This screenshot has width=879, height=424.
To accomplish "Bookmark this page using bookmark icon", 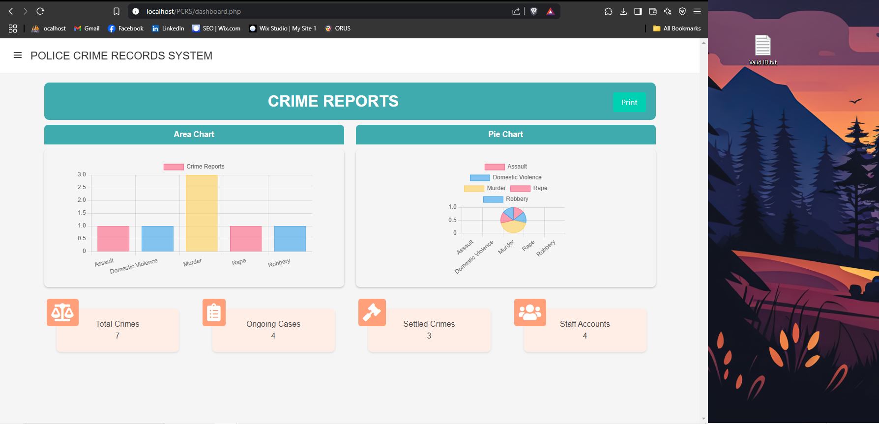I will (x=117, y=11).
